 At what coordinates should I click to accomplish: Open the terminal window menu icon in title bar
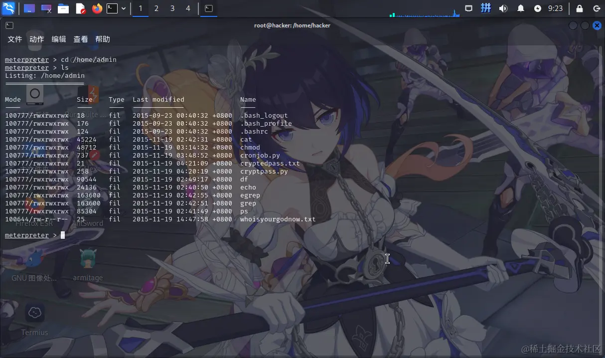click(9, 25)
